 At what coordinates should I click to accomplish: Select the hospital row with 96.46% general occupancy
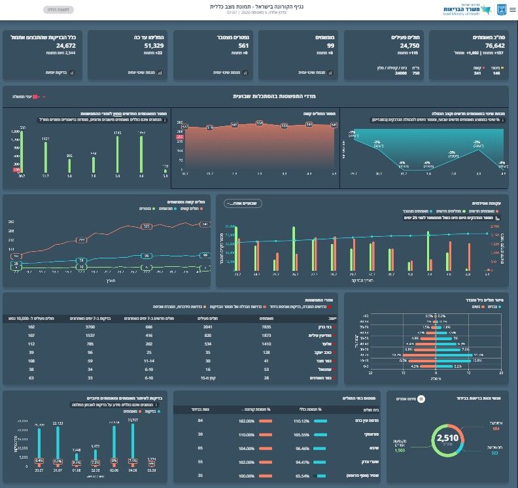click(277, 448)
